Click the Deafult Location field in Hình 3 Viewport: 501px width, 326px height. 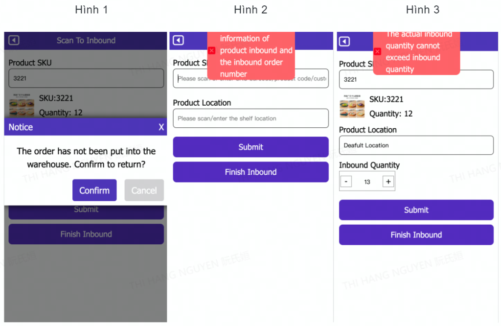(416, 145)
